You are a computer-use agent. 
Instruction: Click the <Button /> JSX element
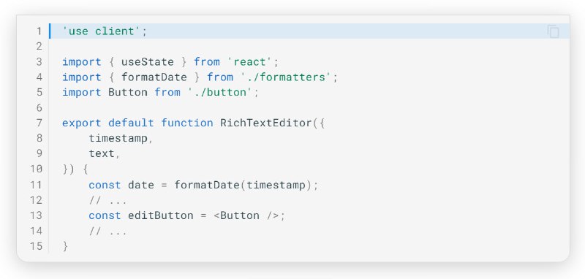point(246,215)
